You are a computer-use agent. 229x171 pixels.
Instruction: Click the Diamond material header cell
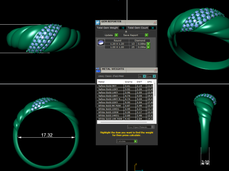(x=140, y=40)
